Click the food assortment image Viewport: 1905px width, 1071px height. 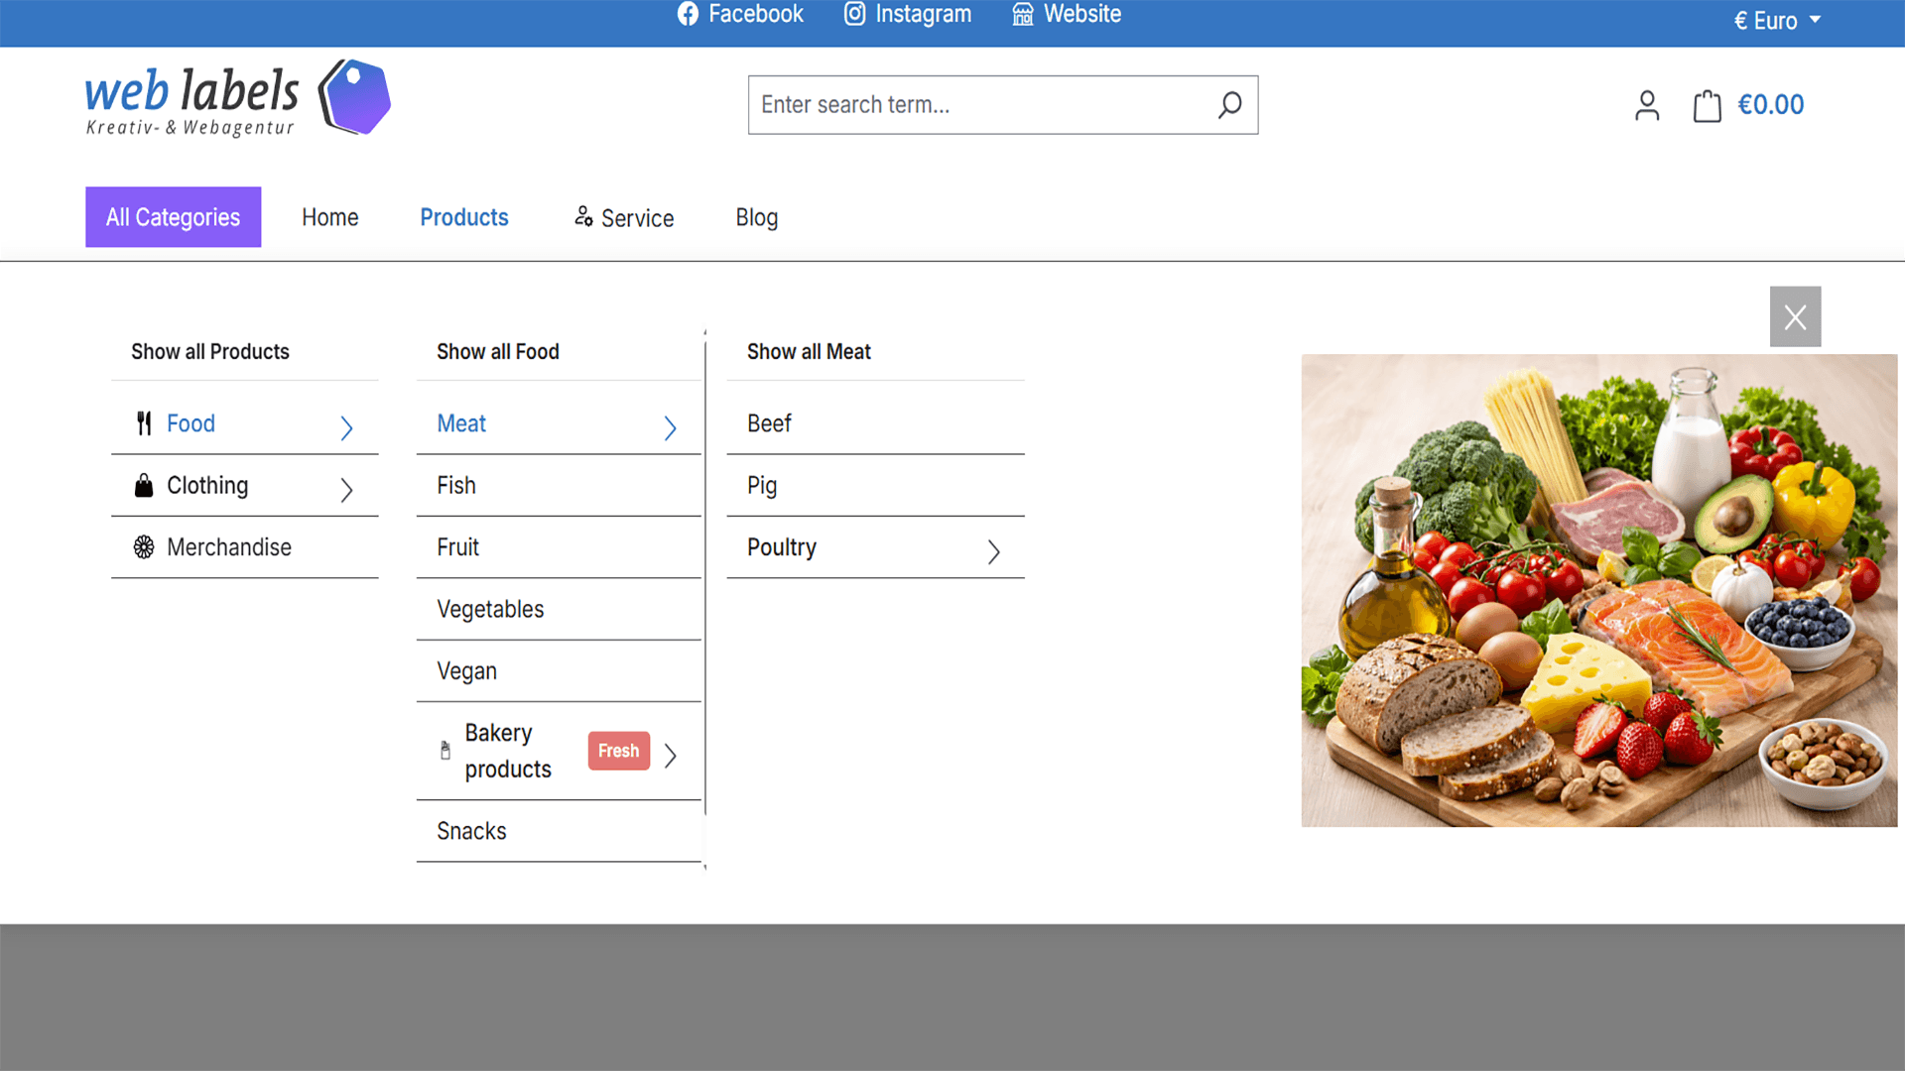(1599, 590)
